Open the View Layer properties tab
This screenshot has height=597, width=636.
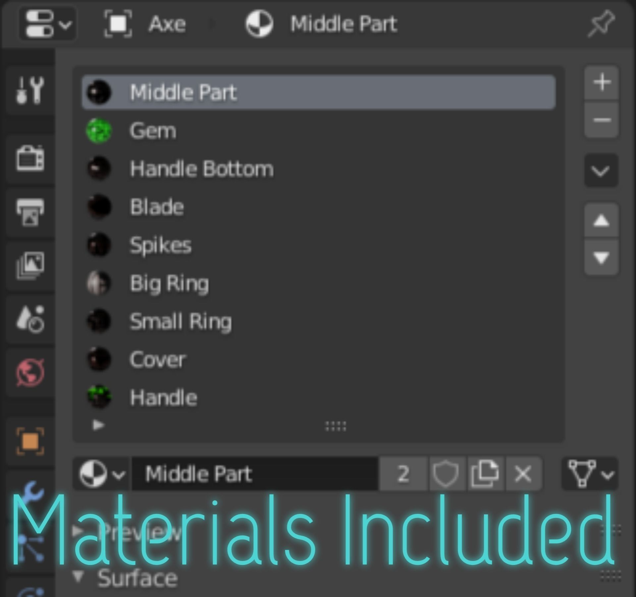[30, 265]
